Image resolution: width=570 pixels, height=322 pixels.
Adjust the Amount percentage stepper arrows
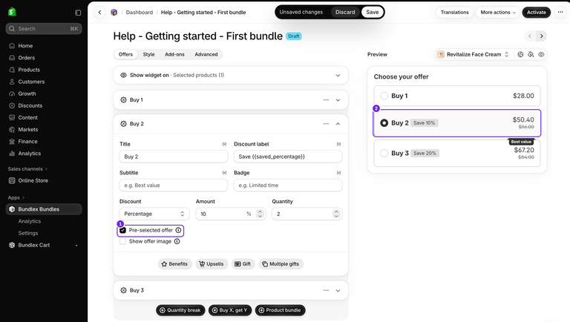click(260, 214)
